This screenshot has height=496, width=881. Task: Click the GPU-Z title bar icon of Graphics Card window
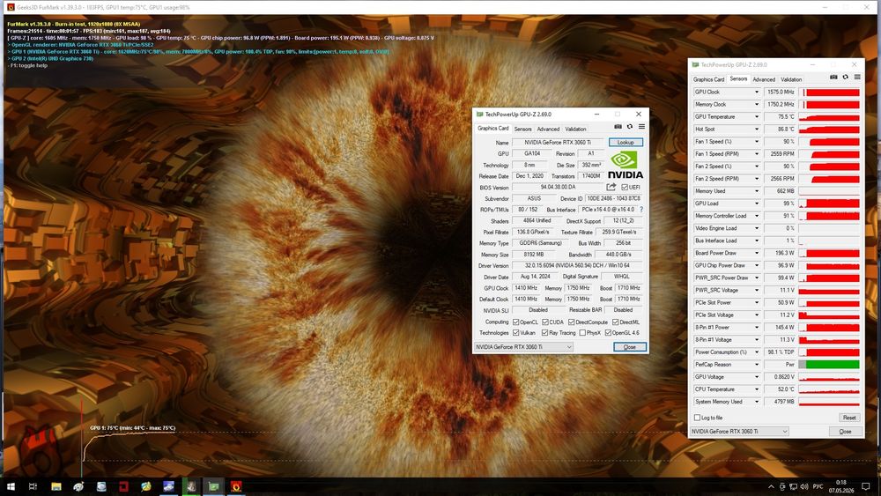480,114
